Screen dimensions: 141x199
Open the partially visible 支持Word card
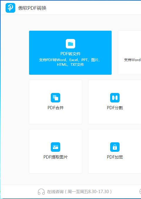[130, 53]
